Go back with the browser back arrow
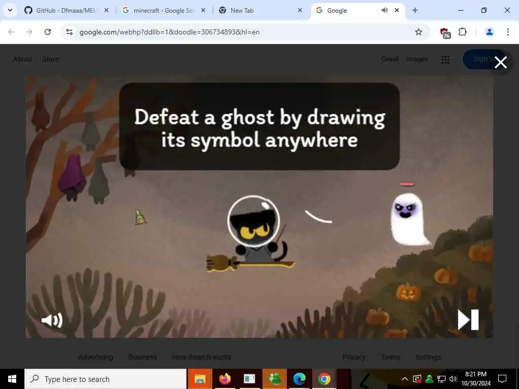 [11, 32]
